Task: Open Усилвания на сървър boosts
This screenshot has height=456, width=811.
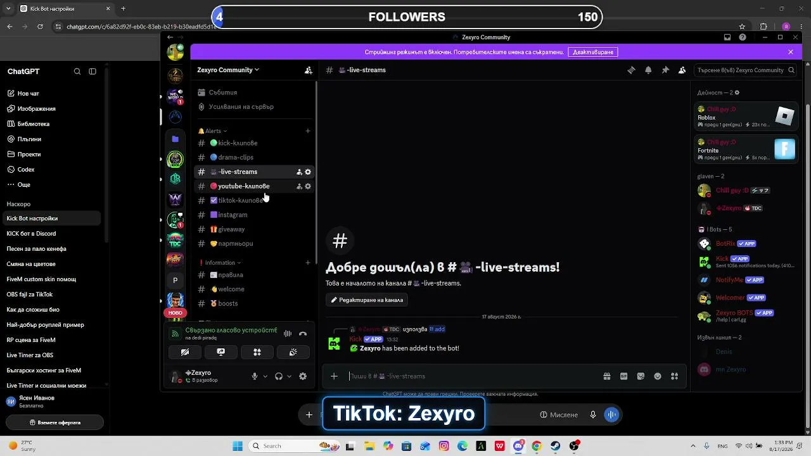Action: tap(253, 107)
